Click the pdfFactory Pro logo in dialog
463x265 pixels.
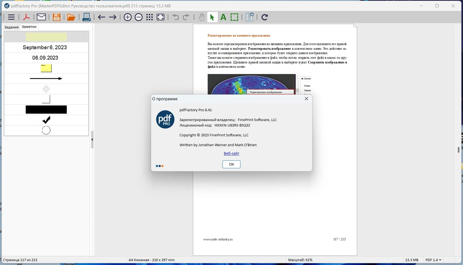click(165, 119)
